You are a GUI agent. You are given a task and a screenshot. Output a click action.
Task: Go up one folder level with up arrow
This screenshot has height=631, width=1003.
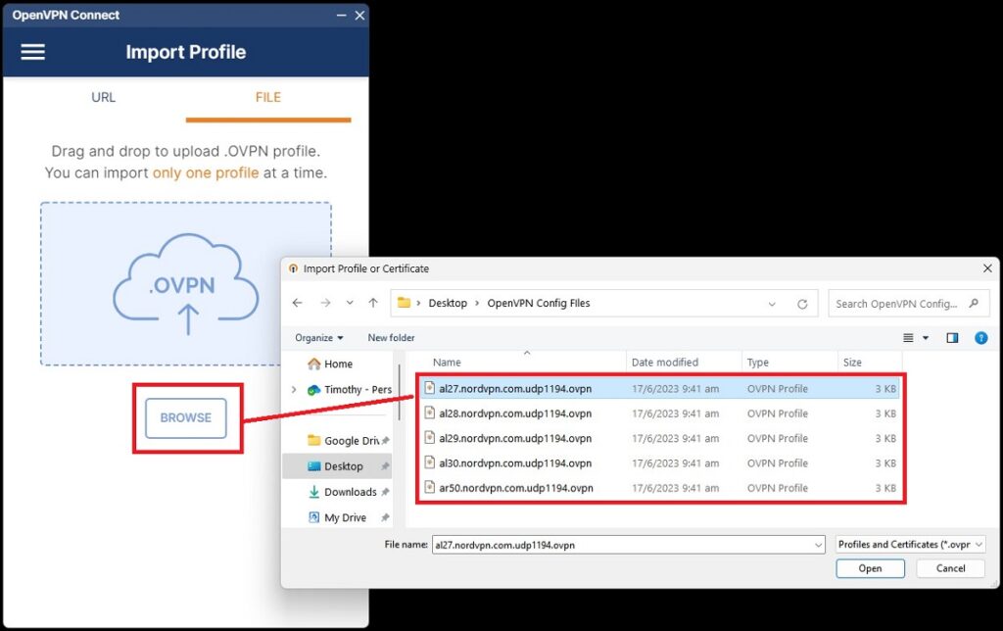[373, 303]
